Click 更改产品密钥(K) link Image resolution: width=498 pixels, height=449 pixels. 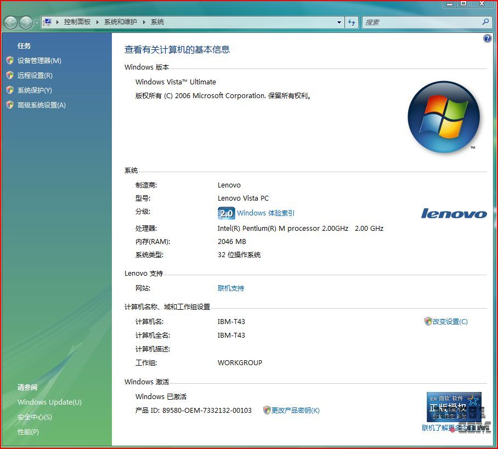(x=295, y=411)
